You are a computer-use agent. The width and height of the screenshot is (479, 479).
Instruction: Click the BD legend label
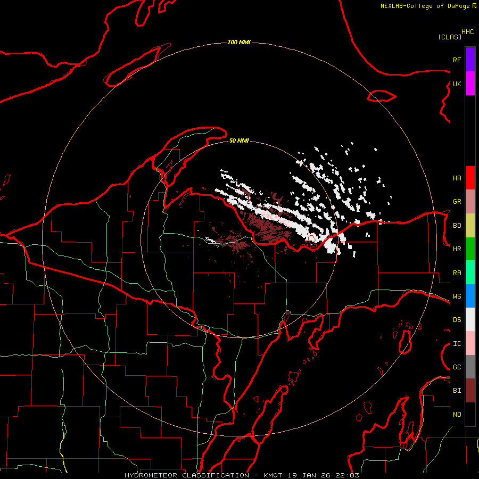tap(457, 226)
